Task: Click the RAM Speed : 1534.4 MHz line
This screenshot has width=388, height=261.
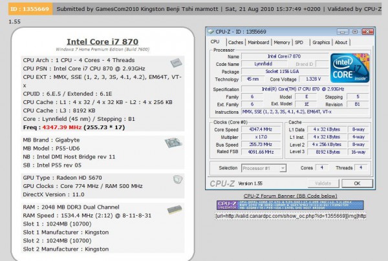Action: (87, 216)
